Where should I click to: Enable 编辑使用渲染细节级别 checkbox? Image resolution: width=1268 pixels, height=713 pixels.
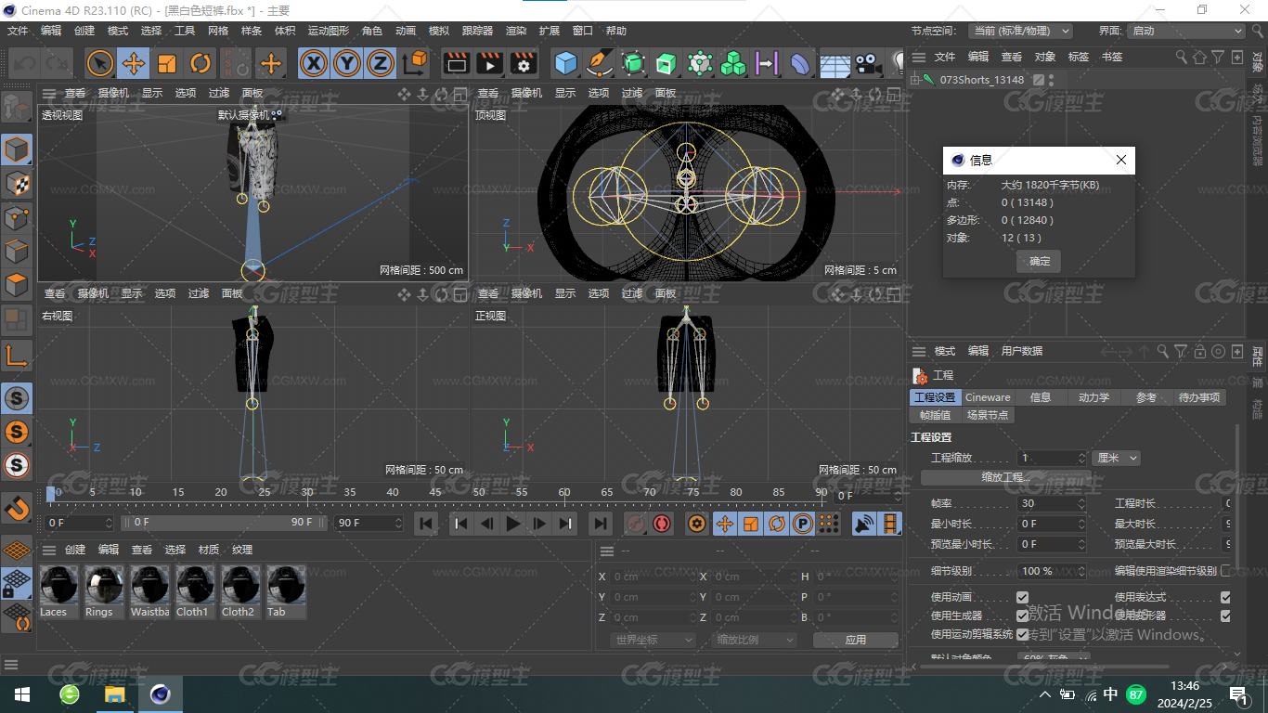1225,571
